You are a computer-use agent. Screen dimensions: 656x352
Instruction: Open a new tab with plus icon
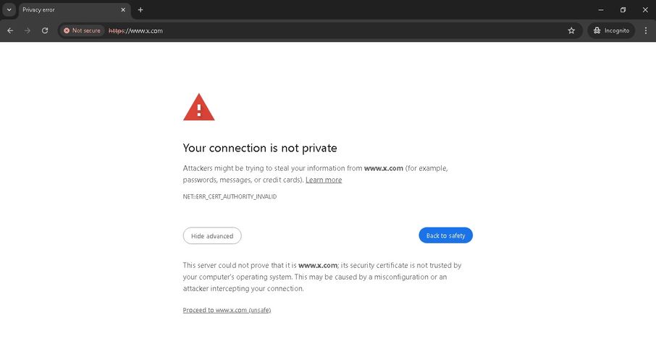pos(140,10)
